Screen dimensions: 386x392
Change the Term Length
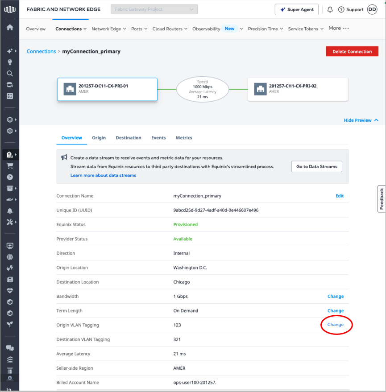click(x=336, y=310)
